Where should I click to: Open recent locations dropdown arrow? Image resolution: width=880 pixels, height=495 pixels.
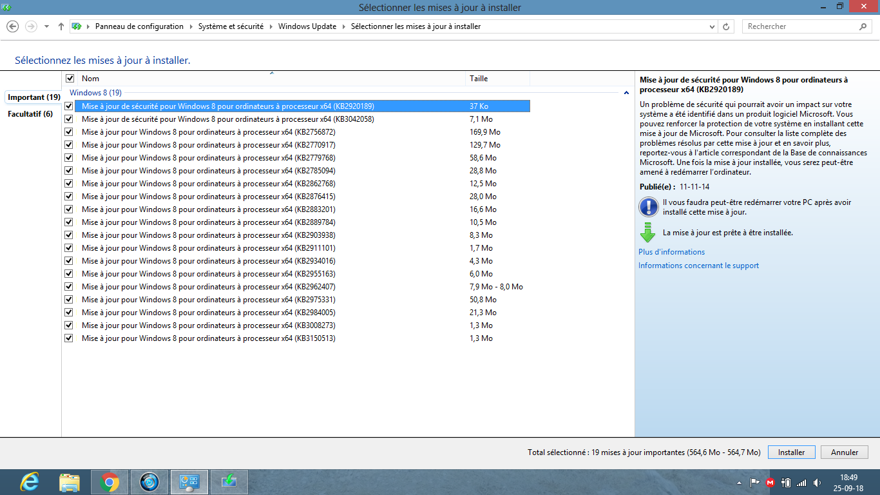46,26
